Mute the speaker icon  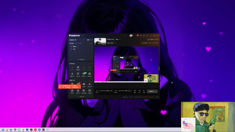tap(115, 91)
